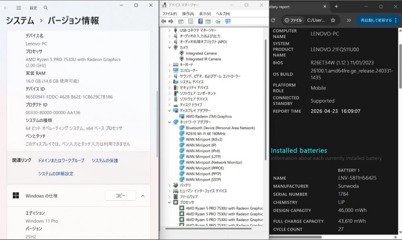Screen dimensions: 402x240
Task: Expand the キーボード device category
Action: point(170,65)
